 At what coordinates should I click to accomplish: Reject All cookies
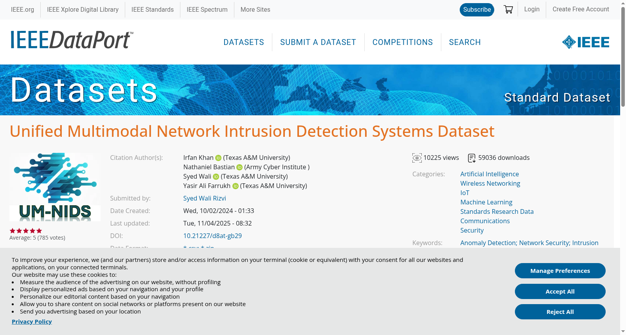pyautogui.click(x=560, y=312)
